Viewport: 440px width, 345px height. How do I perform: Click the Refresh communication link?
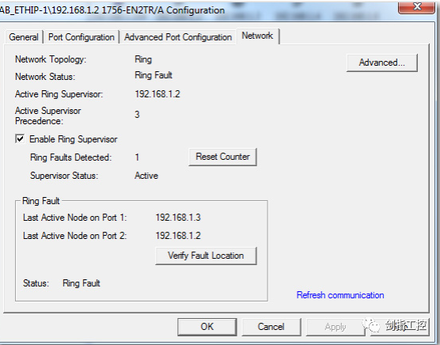pyautogui.click(x=340, y=295)
